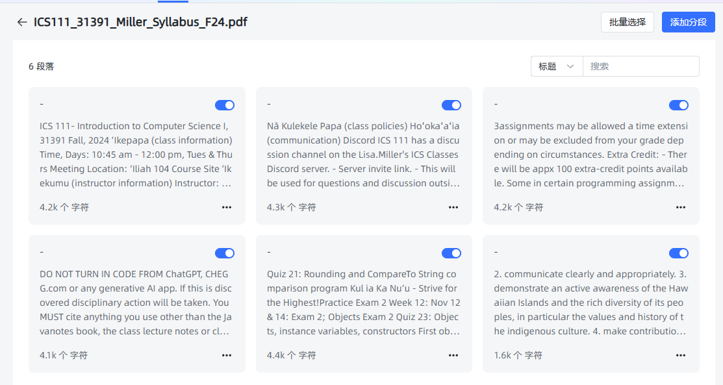Viewport: 723px width, 385px height.
Task: Toggle off the Nā Kulekele Papa segment
Action: click(x=451, y=105)
